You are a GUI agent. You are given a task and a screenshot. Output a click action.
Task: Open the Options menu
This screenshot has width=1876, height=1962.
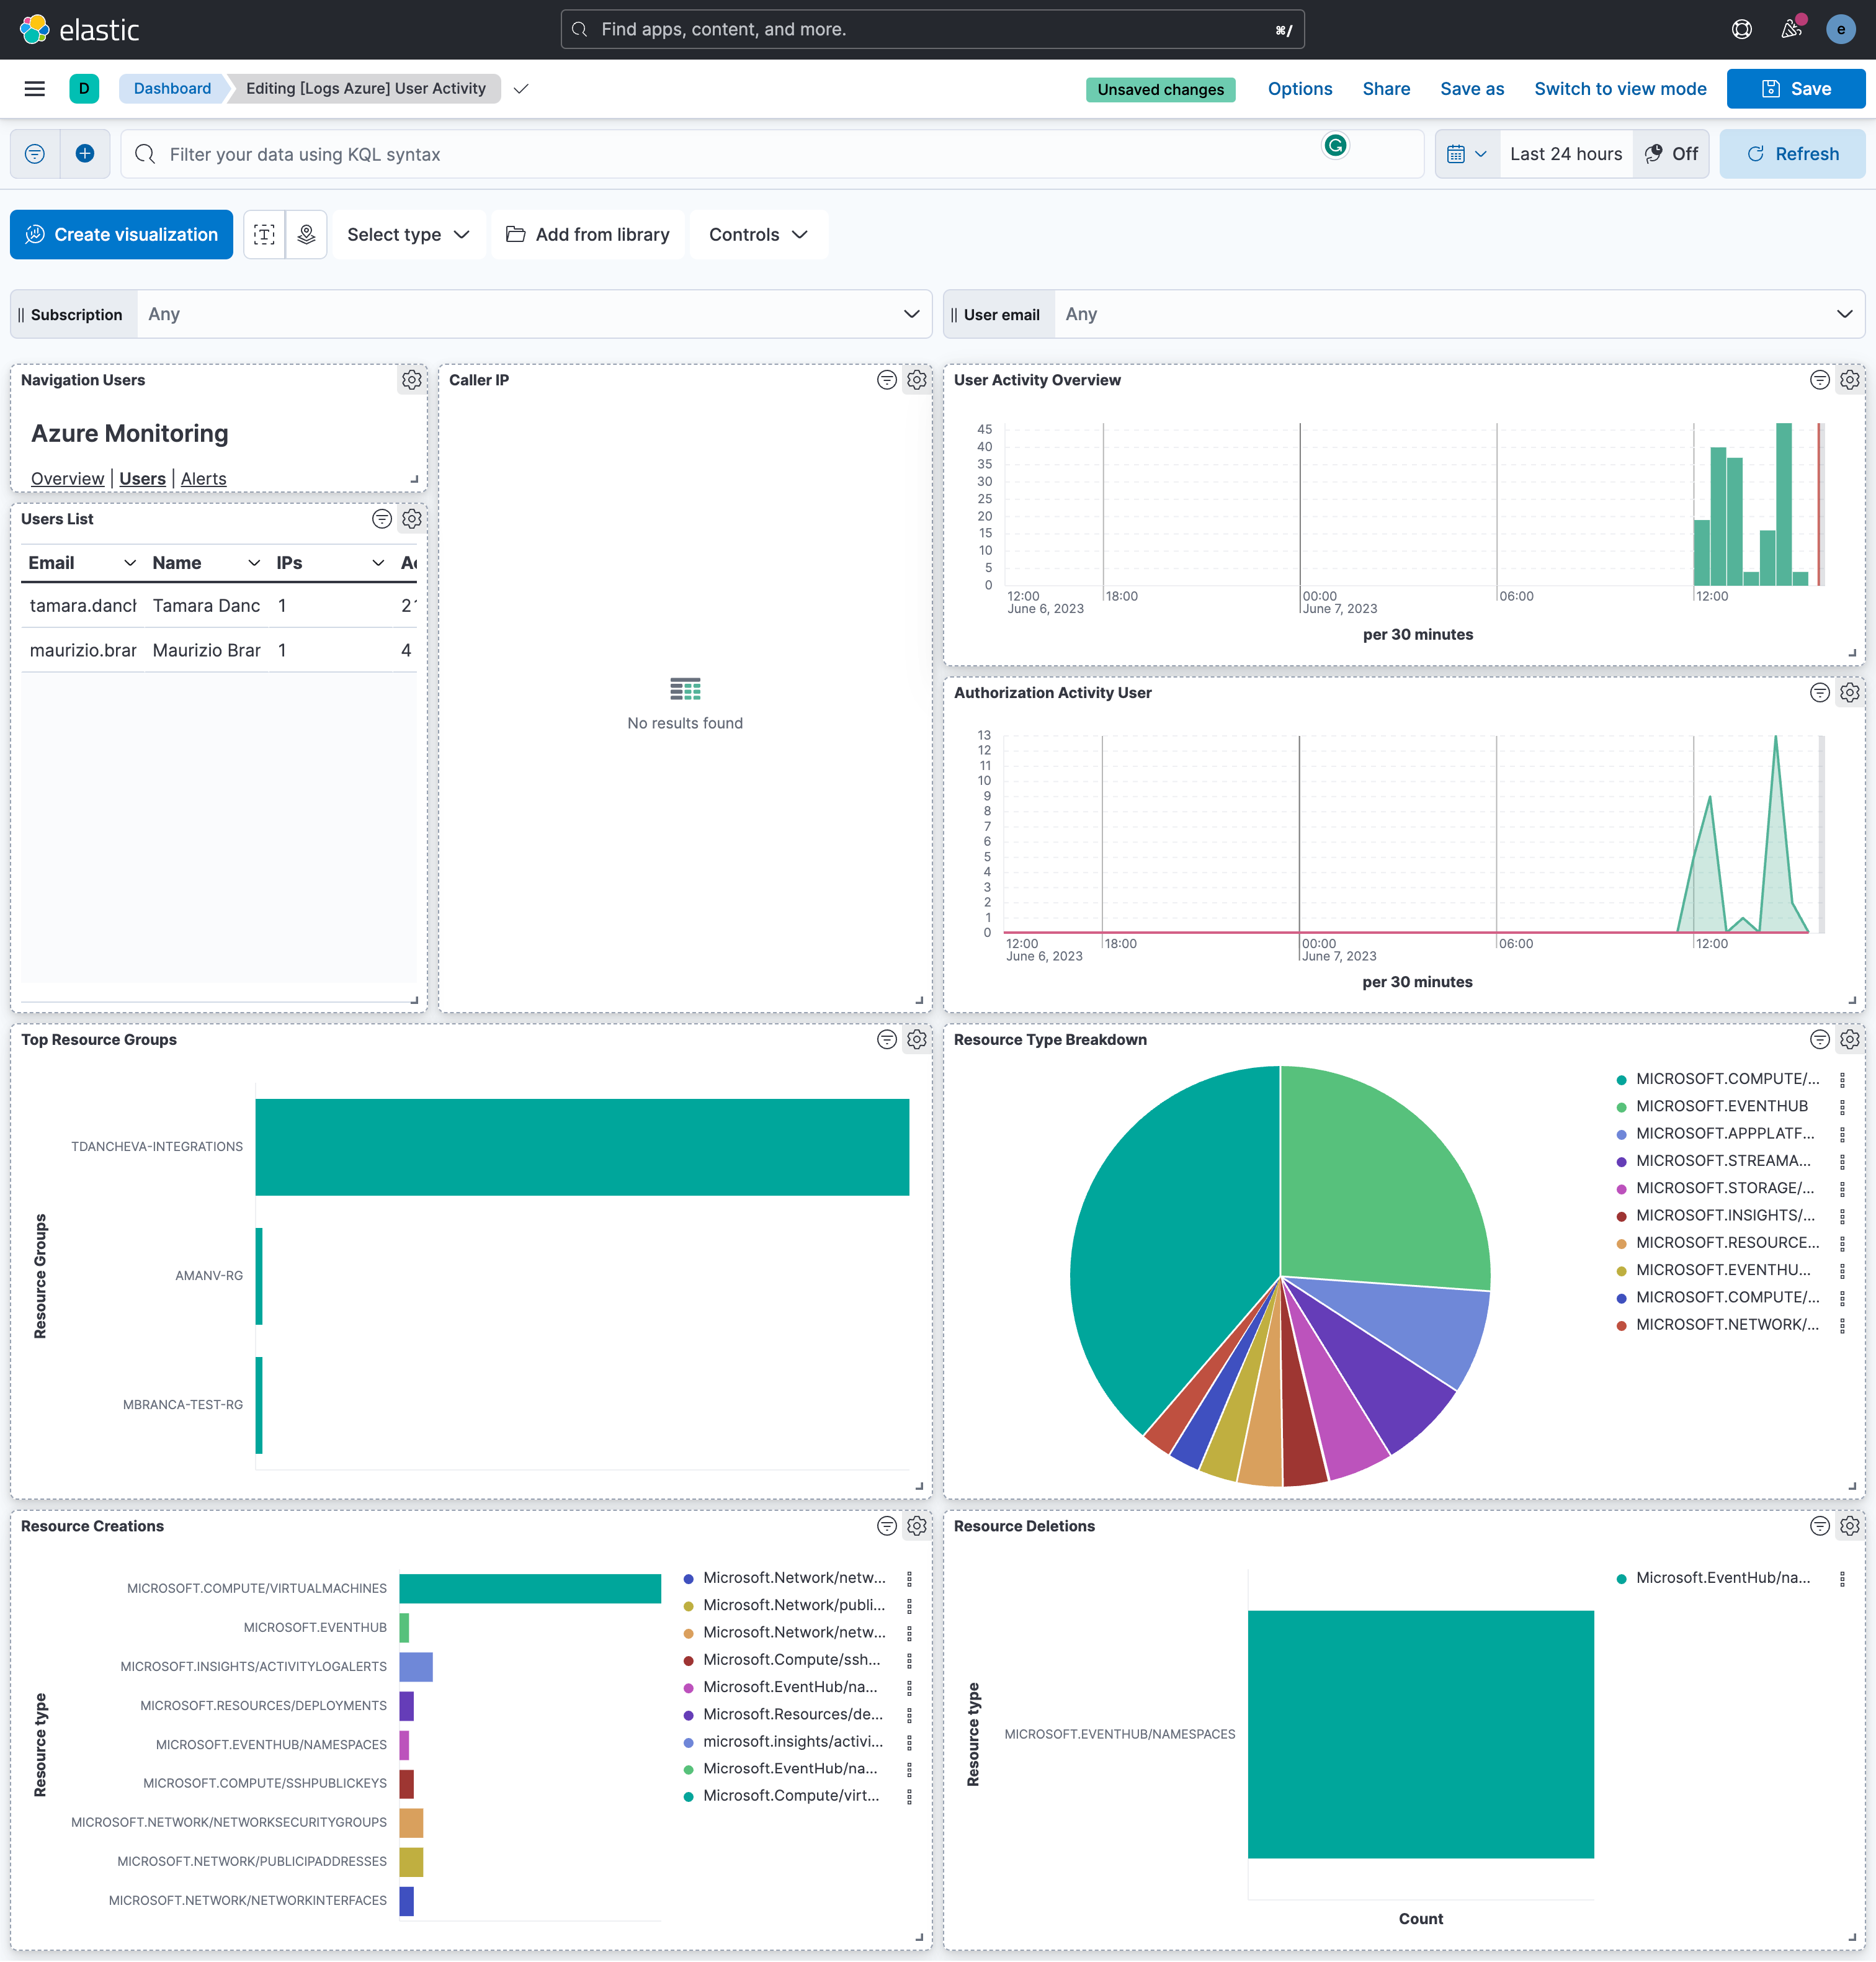(x=1299, y=88)
